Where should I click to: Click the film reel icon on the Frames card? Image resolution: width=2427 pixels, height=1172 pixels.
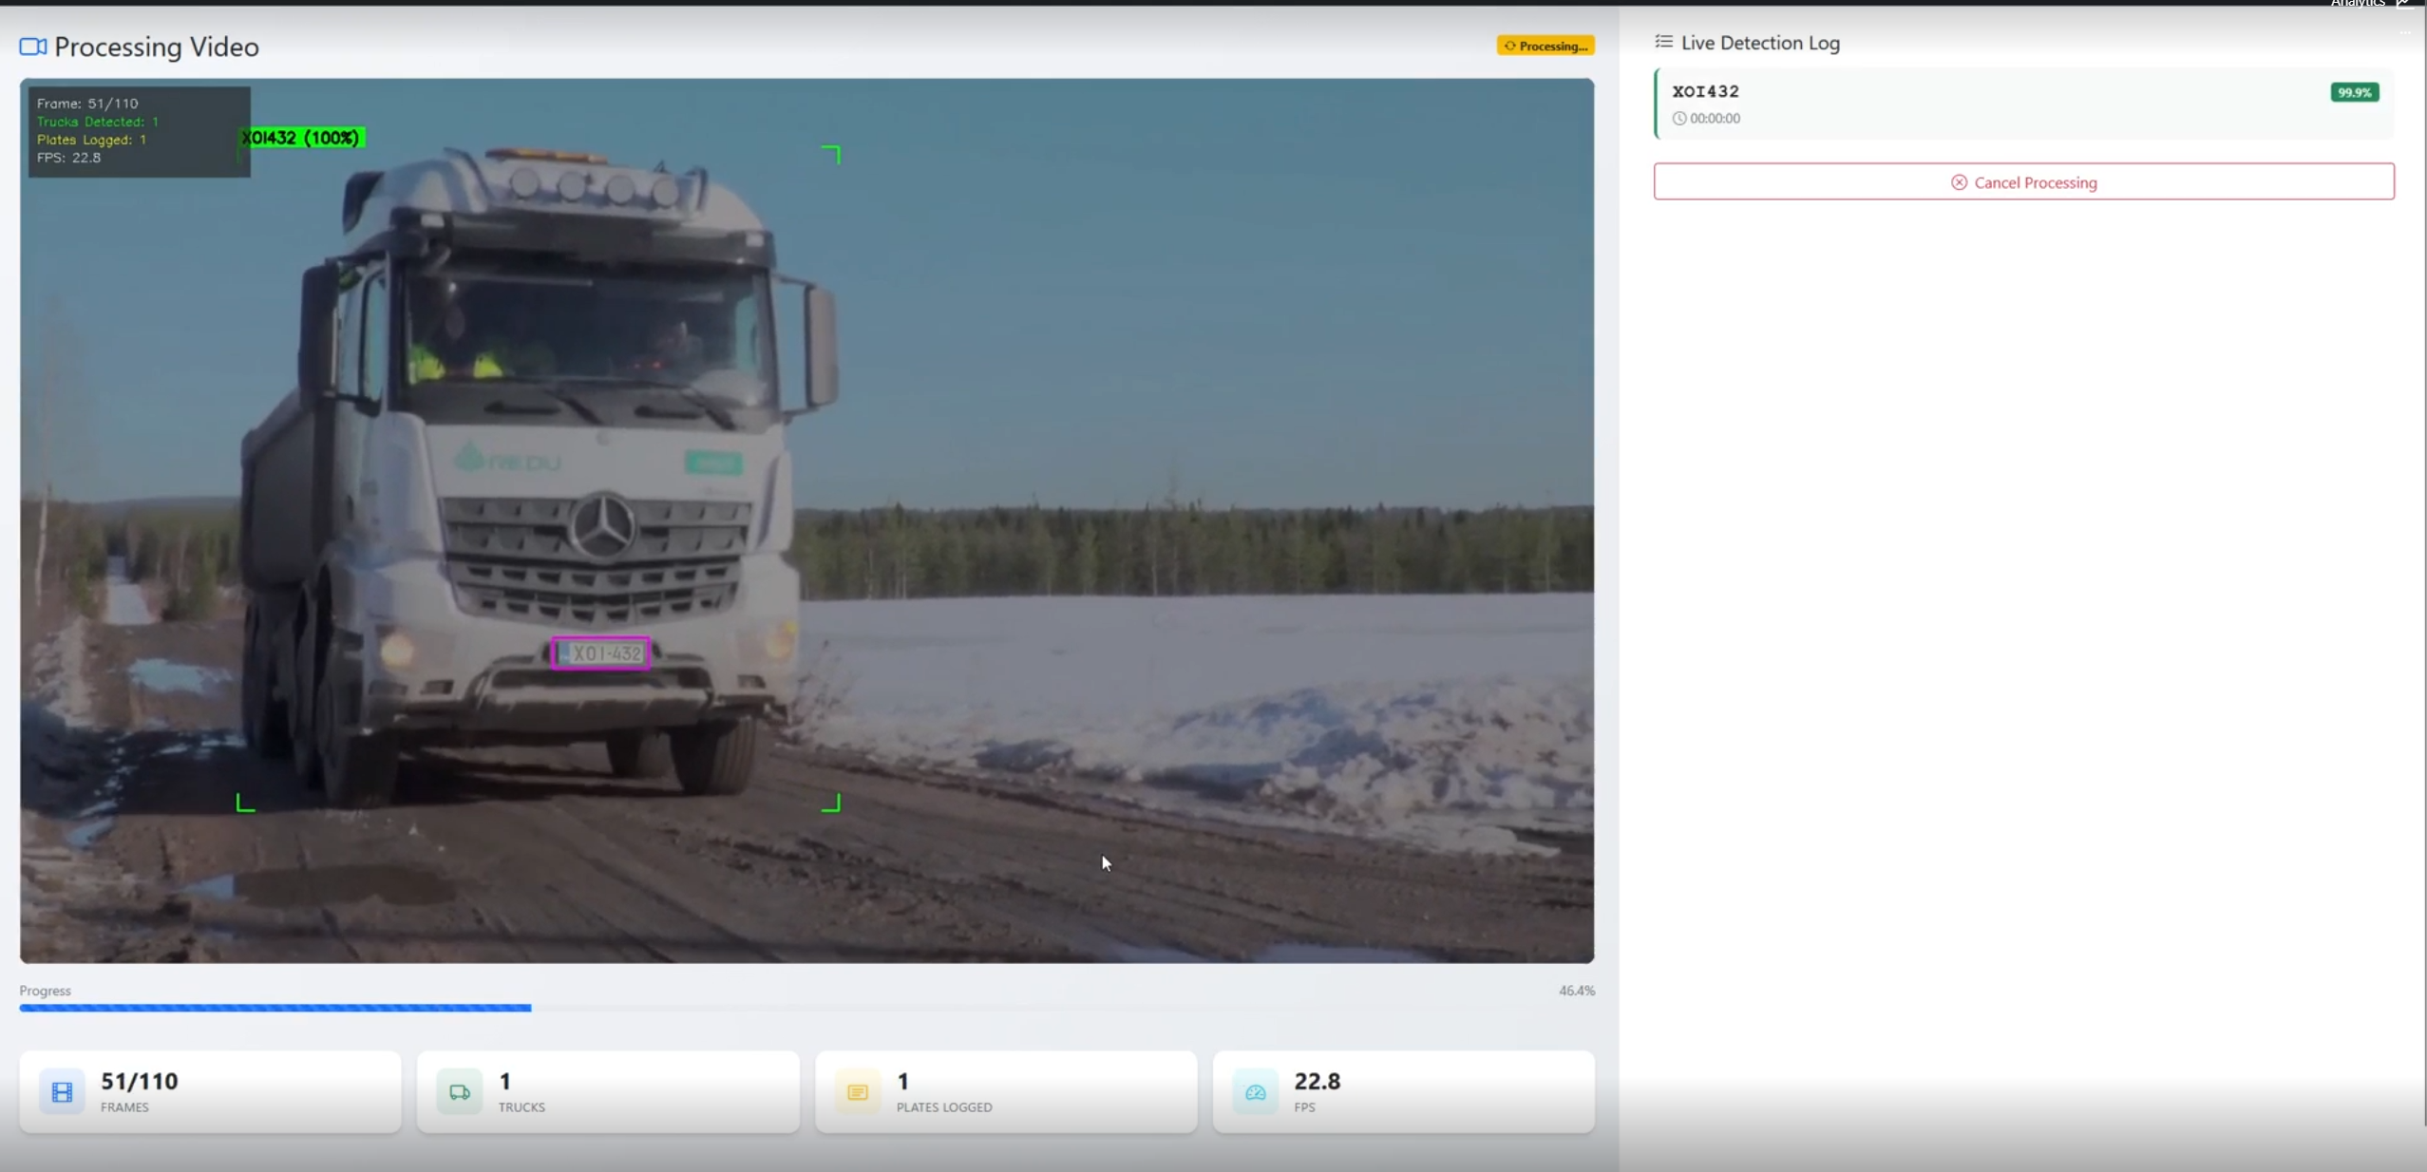click(61, 1091)
